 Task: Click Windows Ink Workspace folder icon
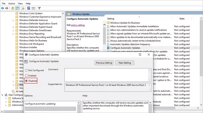tap(17, 44)
